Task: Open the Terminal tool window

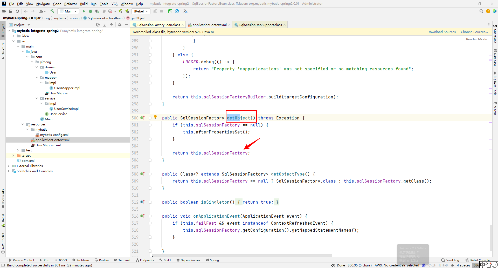Action: tap(122, 260)
